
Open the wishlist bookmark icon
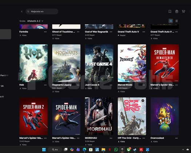coord(170,11)
